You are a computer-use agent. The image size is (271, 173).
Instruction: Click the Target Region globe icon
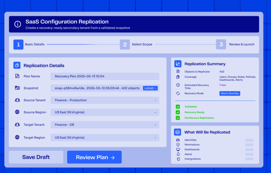pyautogui.click(x=17, y=137)
